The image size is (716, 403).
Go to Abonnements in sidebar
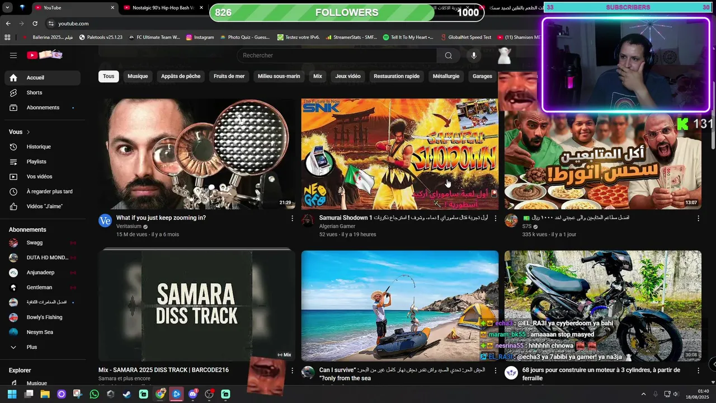point(43,107)
